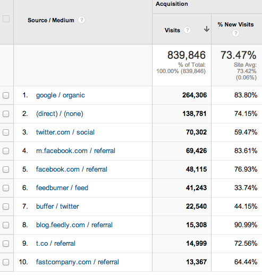Open the google / organic link
This screenshot has width=262, height=277.
(61, 95)
